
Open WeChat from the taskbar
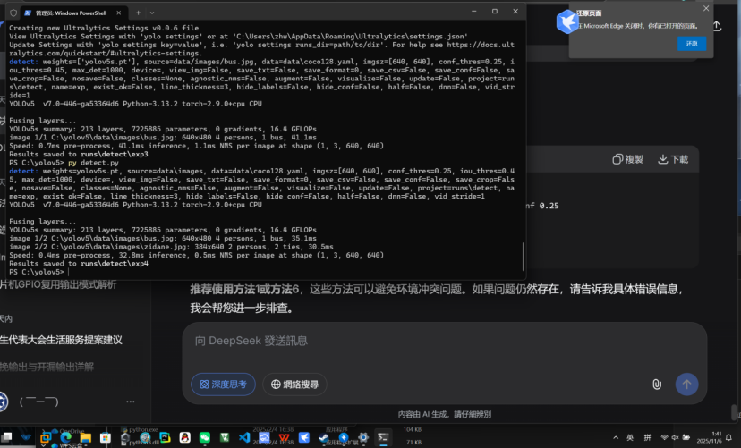(x=205, y=437)
